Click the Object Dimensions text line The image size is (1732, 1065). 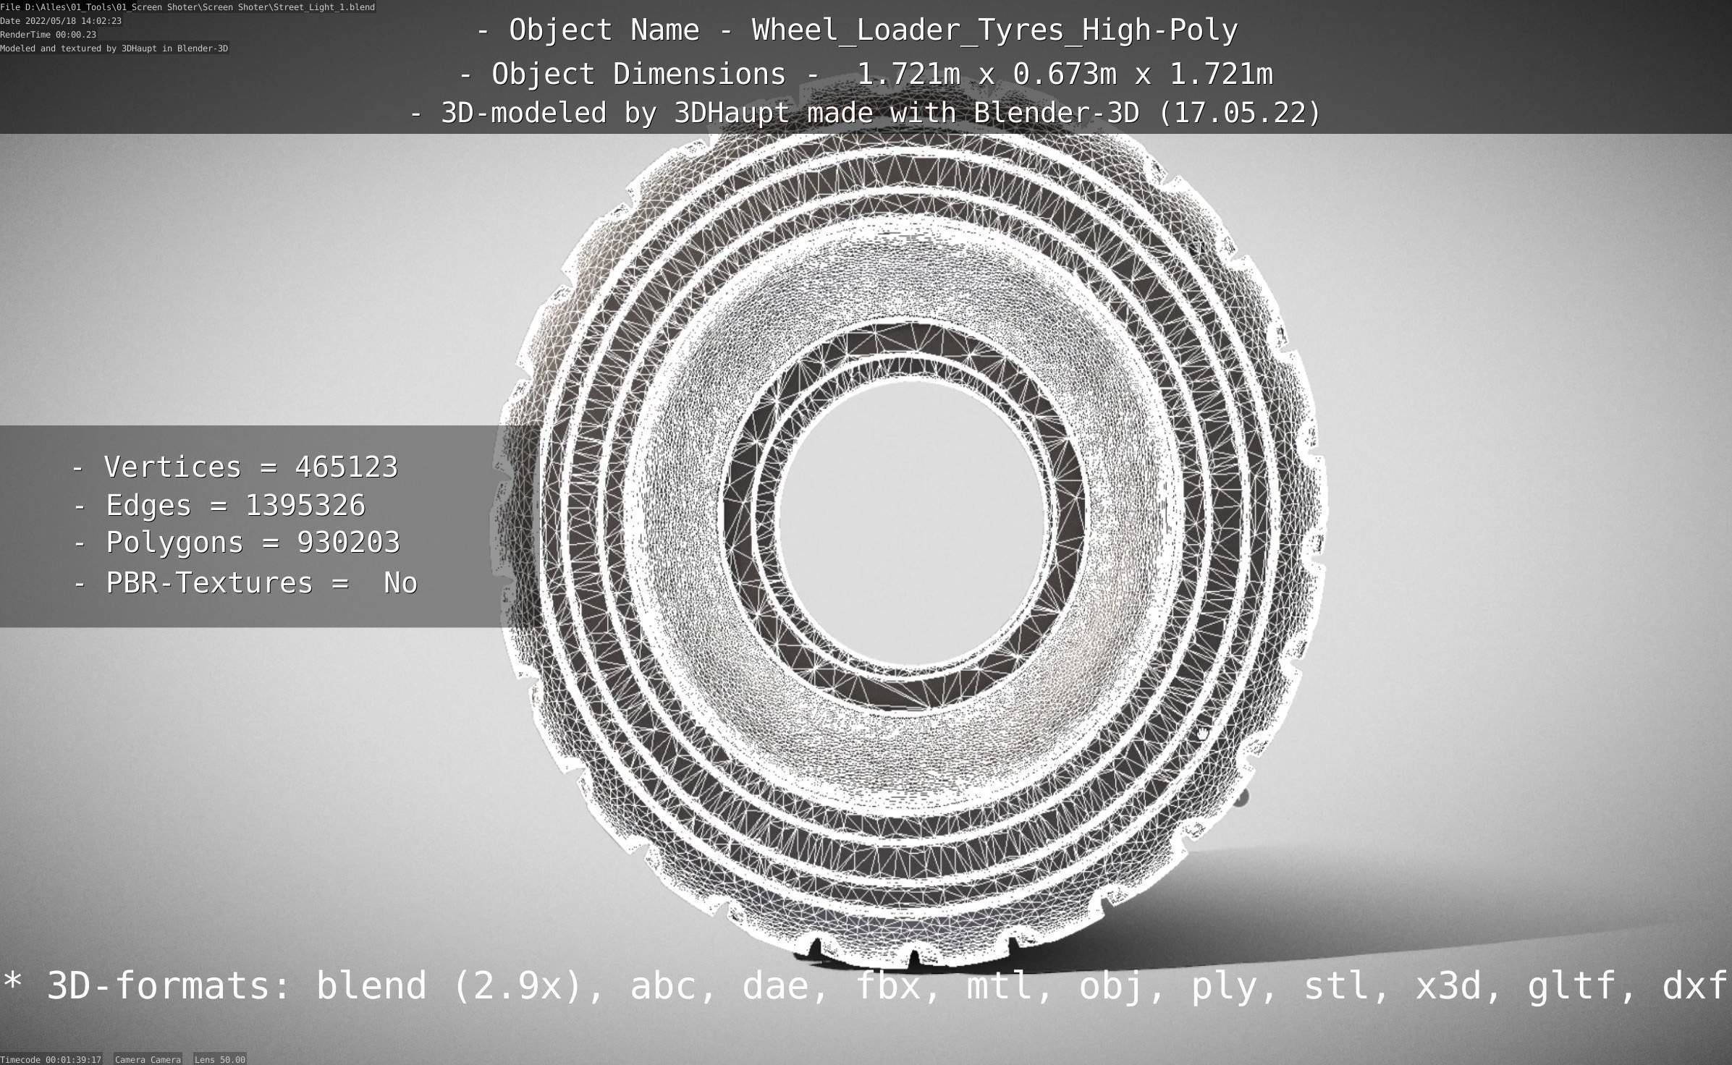[x=866, y=74]
